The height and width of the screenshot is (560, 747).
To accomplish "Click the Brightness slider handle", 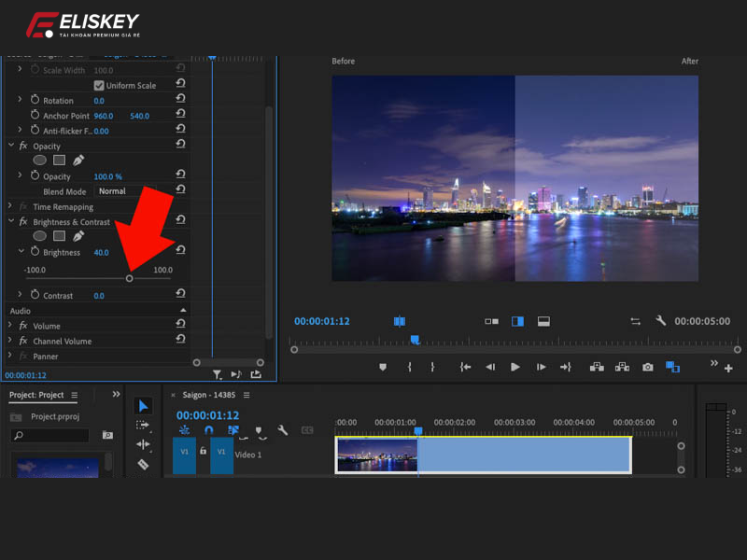I will (x=130, y=278).
